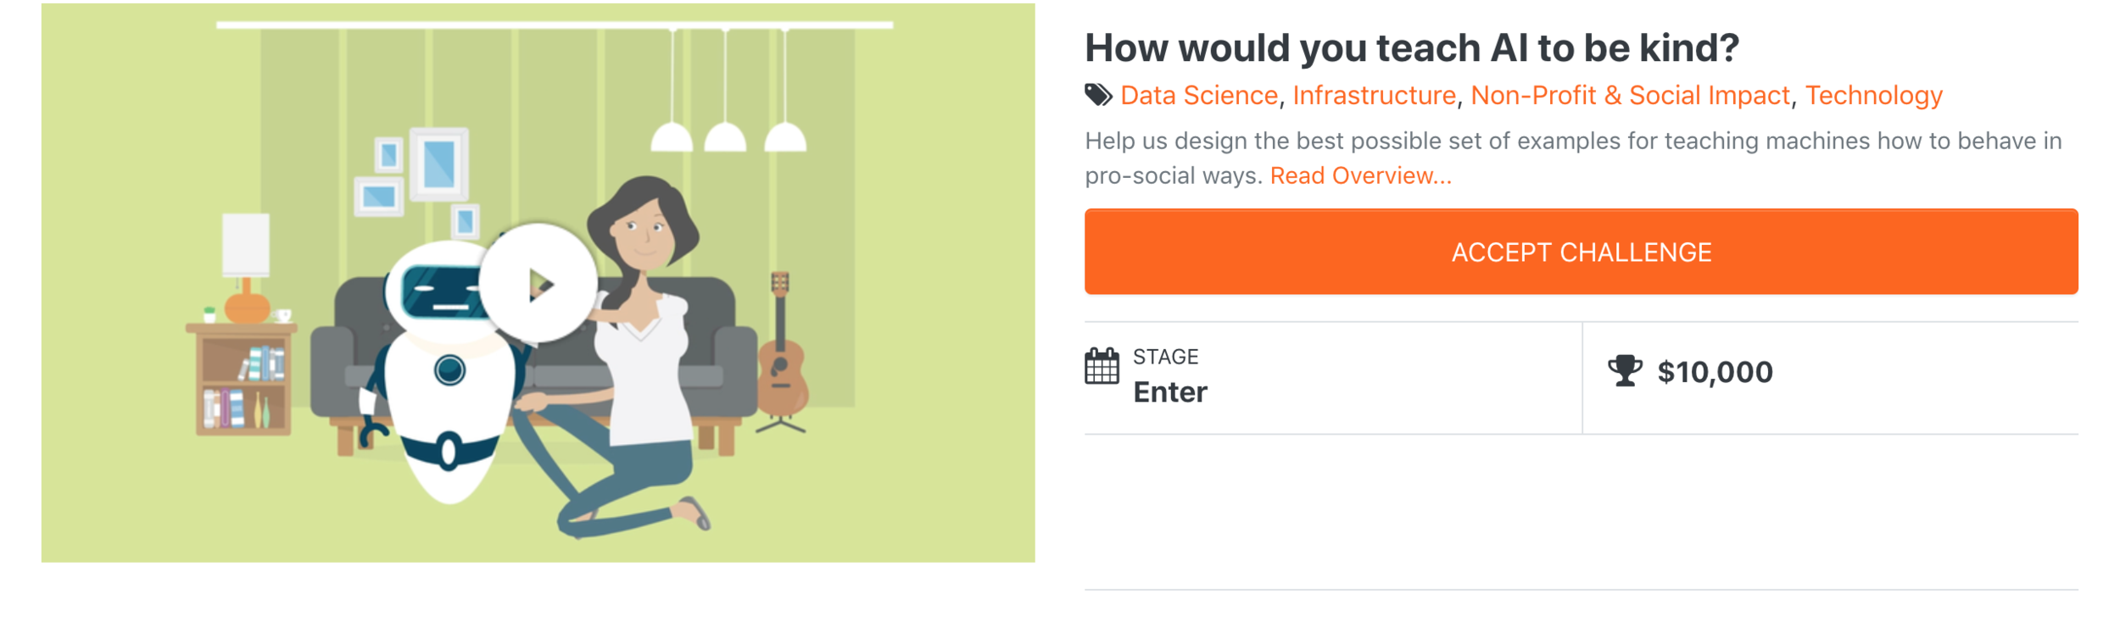
Task: Follow the Read Overview... link
Action: pos(1360,175)
